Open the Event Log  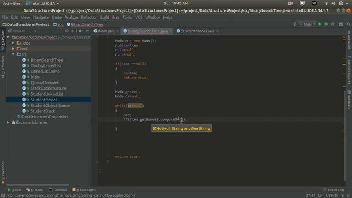tap(333, 190)
